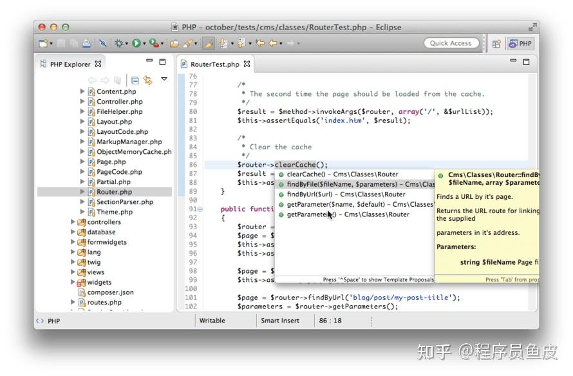Click the green Run icon
This screenshot has width=573, height=376.
click(136, 43)
